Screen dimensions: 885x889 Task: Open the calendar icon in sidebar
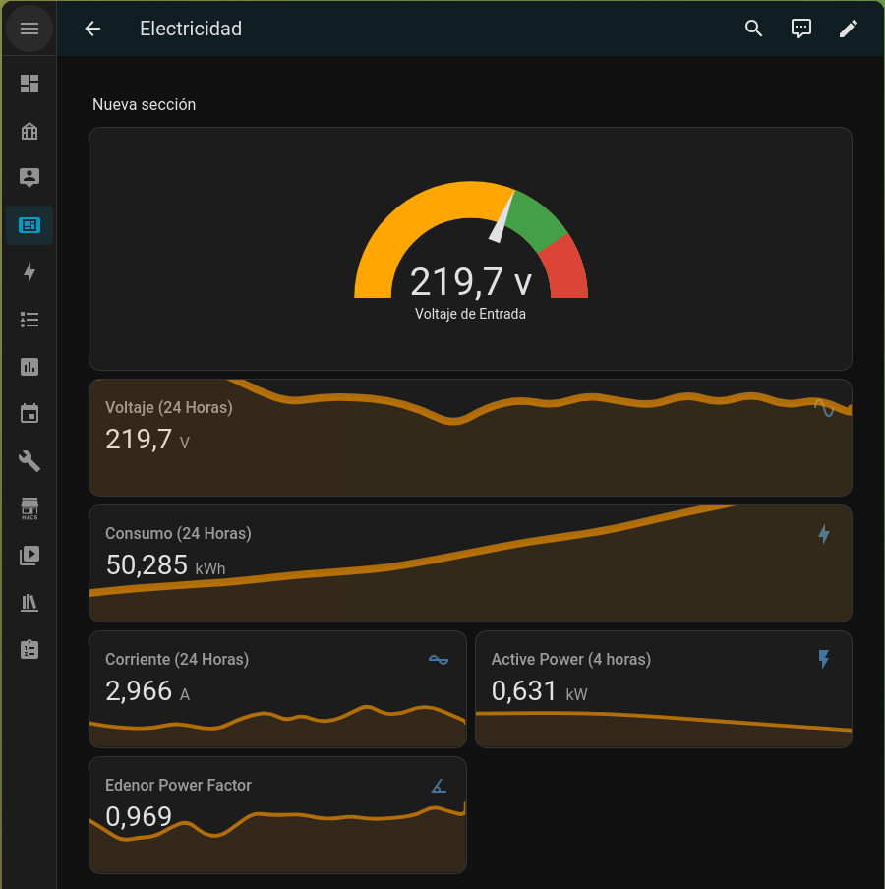tap(29, 414)
